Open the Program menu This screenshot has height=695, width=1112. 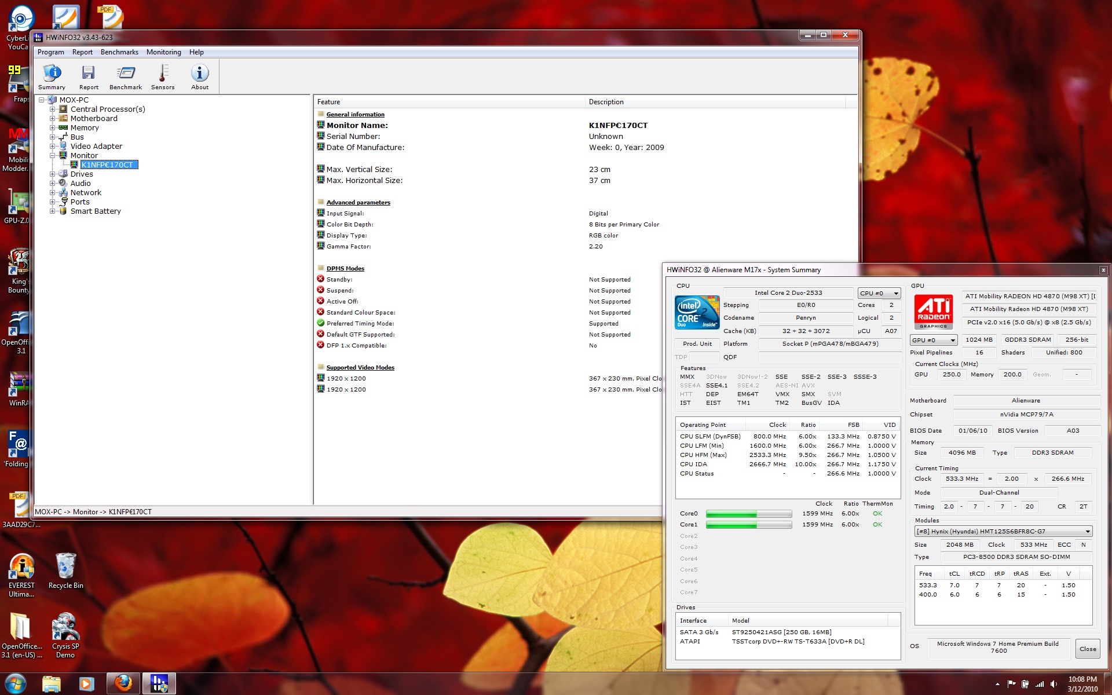point(51,52)
